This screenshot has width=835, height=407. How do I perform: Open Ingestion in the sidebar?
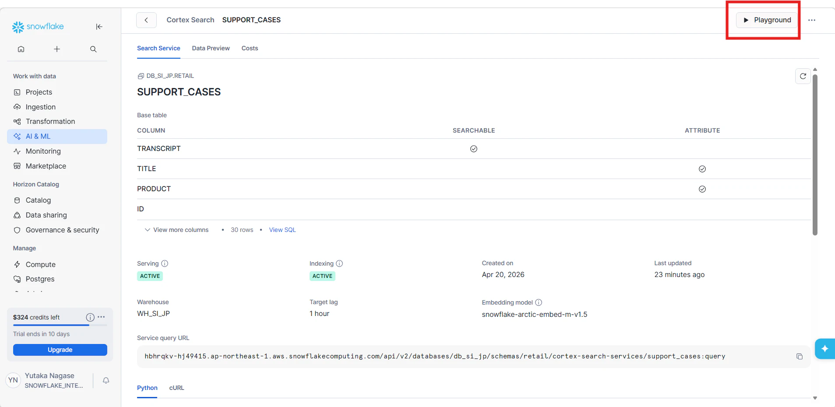57,107
